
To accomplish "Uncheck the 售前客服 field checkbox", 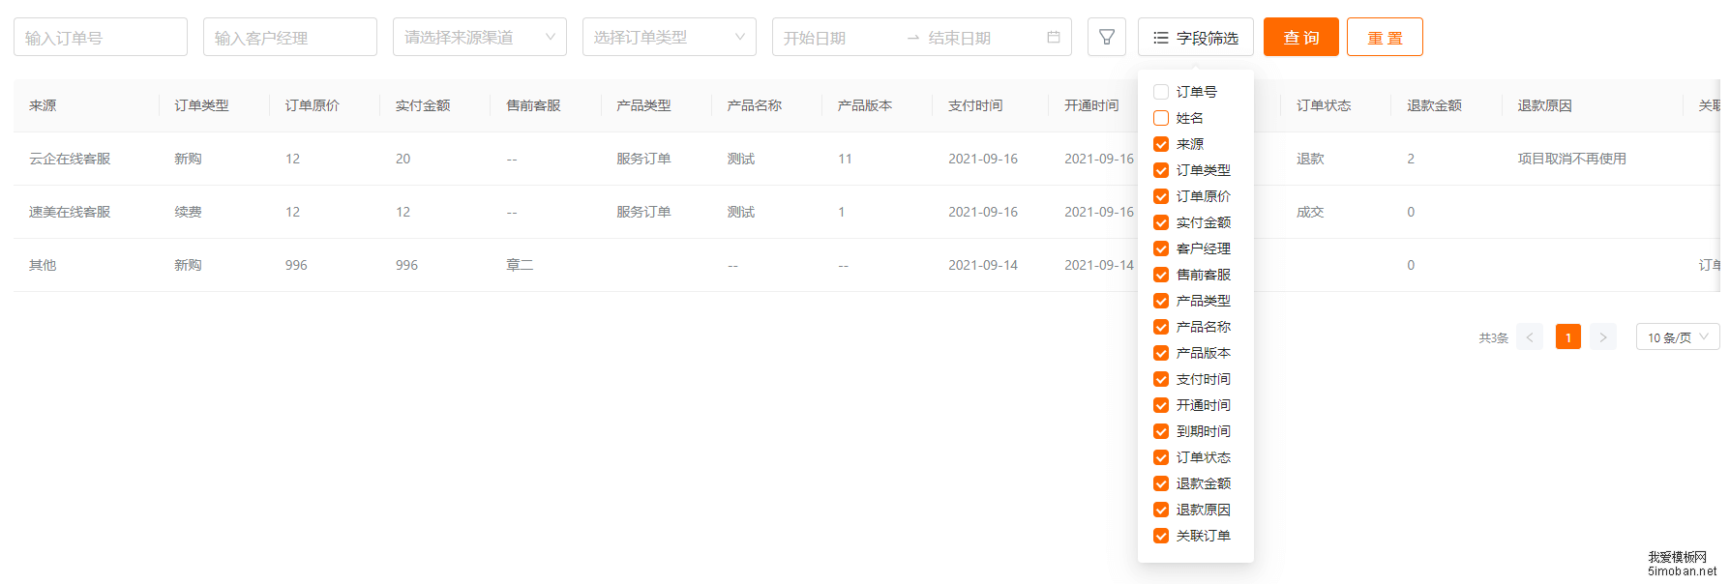I will 1161,275.
